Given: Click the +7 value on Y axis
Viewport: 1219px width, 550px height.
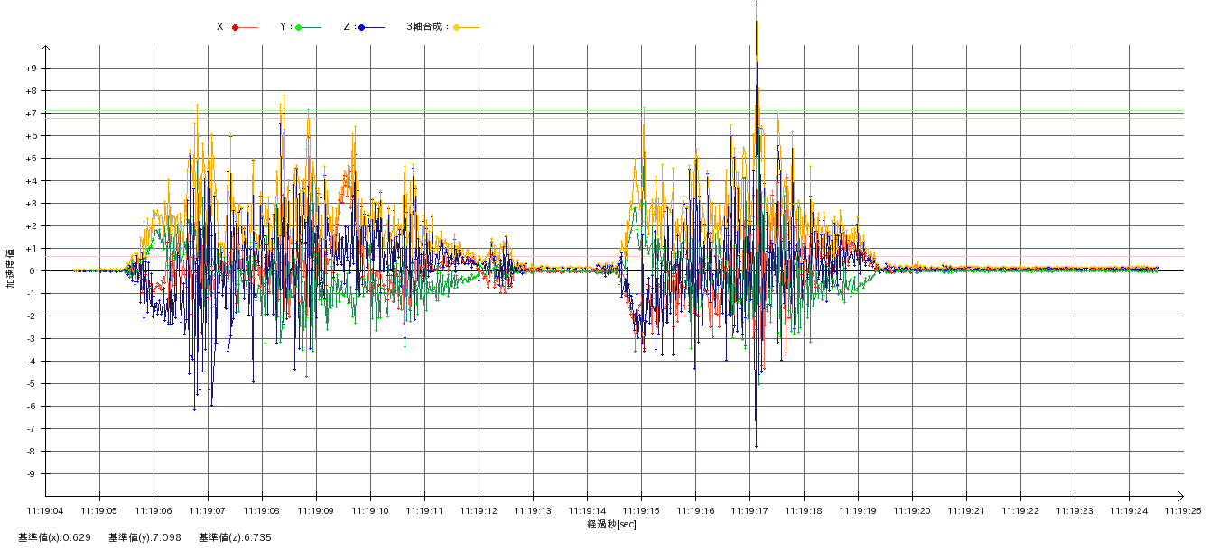Looking at the screenshot, I should click(x=31, y=114).
